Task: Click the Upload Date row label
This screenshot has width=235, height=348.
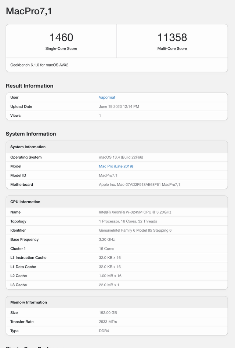Action: tap(21, 106)
